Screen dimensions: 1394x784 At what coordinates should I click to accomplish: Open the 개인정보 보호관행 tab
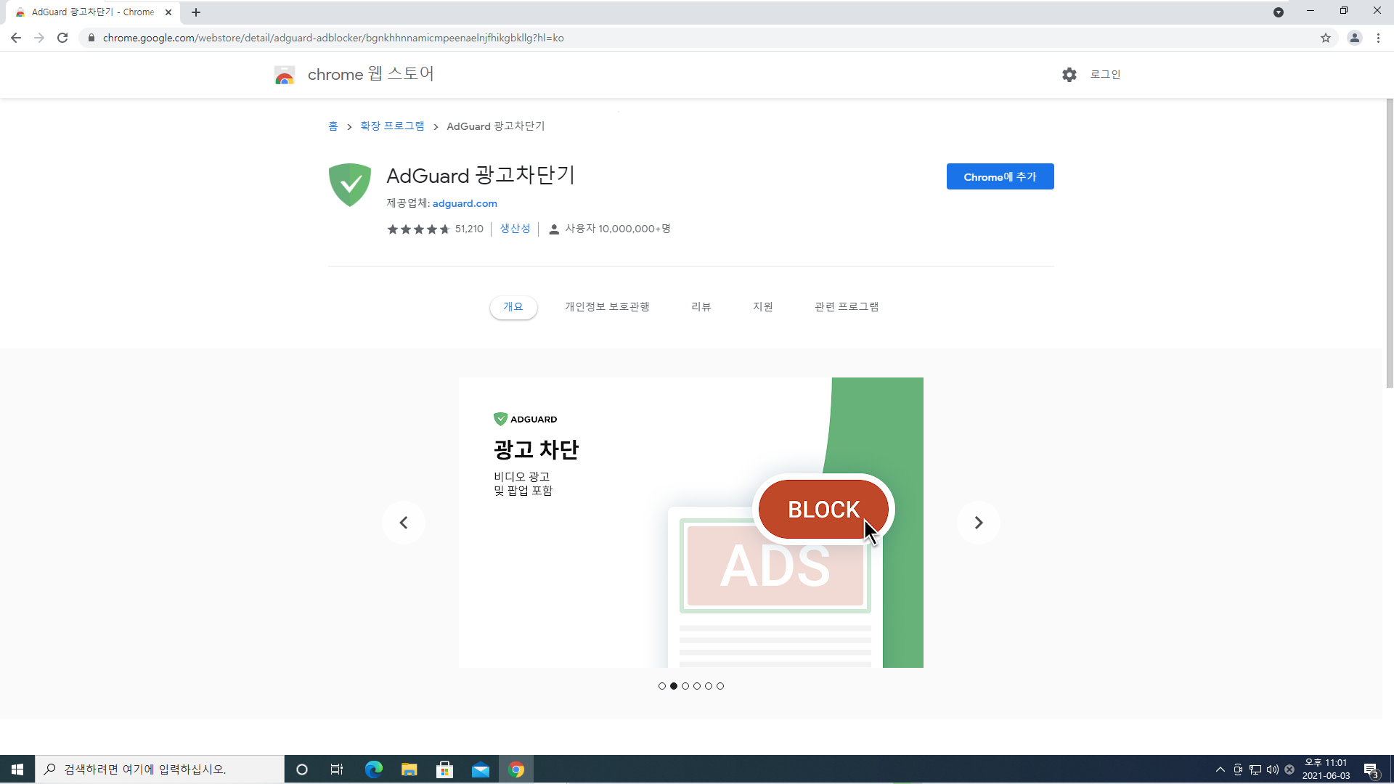point(607,307)
